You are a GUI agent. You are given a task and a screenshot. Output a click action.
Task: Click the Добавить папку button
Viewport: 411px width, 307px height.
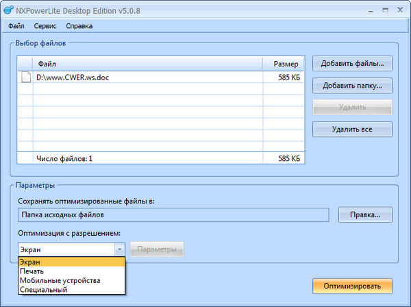tap(352, 86)
